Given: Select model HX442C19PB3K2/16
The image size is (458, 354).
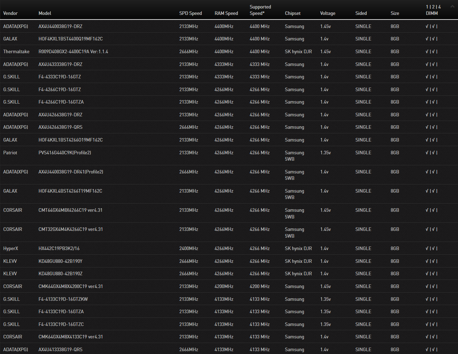Looking at the screenshot, I should pos(59,249).
